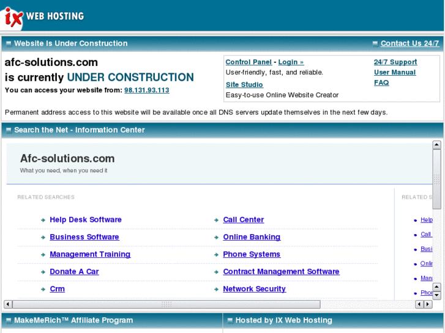Image resolution: width=445 pixels, height=333 pixels.
Task: Open Donate A Car search link
Action: 74,271
